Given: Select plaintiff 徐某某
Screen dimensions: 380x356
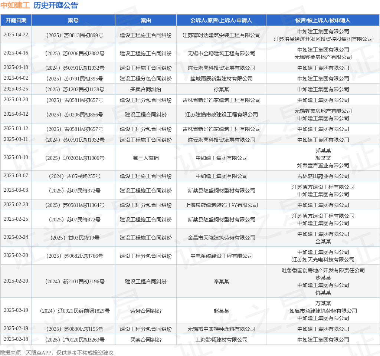Looking at the screenshot, I should point(222,89).
